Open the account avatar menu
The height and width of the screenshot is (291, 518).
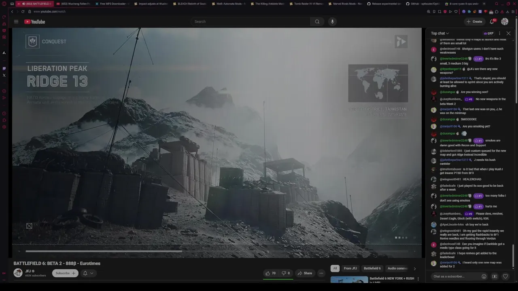tap(505, 21)
